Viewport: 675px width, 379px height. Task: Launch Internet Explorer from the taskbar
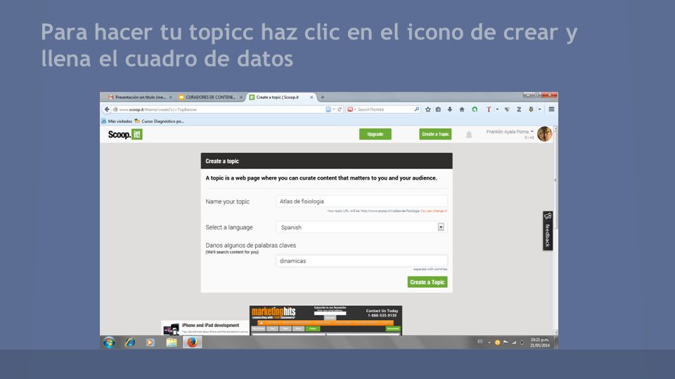tap(129, 343)
